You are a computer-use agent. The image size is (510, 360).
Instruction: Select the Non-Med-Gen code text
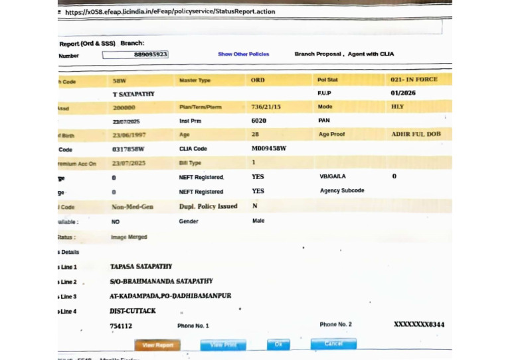pyautogui.click(x=132, y=207)
